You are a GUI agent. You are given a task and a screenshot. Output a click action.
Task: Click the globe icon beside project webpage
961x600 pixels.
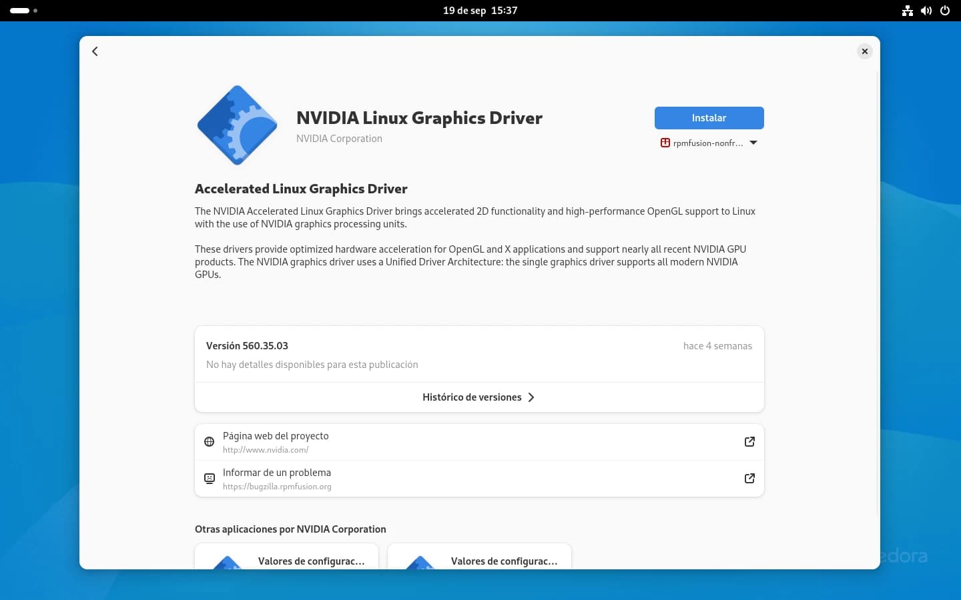209,442
